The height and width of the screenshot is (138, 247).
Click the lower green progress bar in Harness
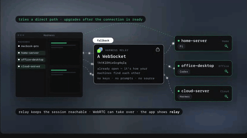tap(59, 70)
